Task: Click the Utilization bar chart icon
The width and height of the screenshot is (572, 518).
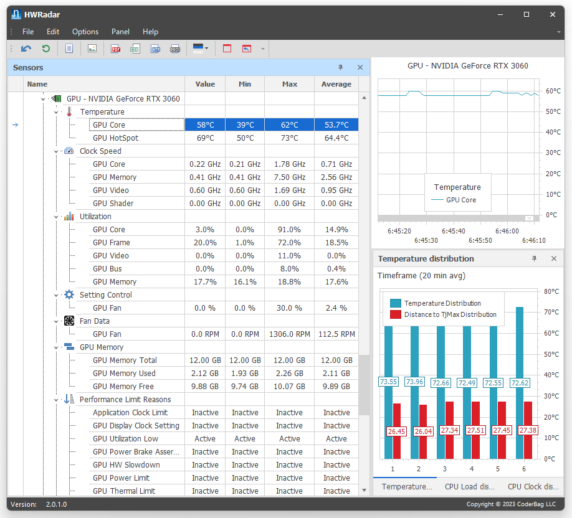Action: (x=69, y=216)
